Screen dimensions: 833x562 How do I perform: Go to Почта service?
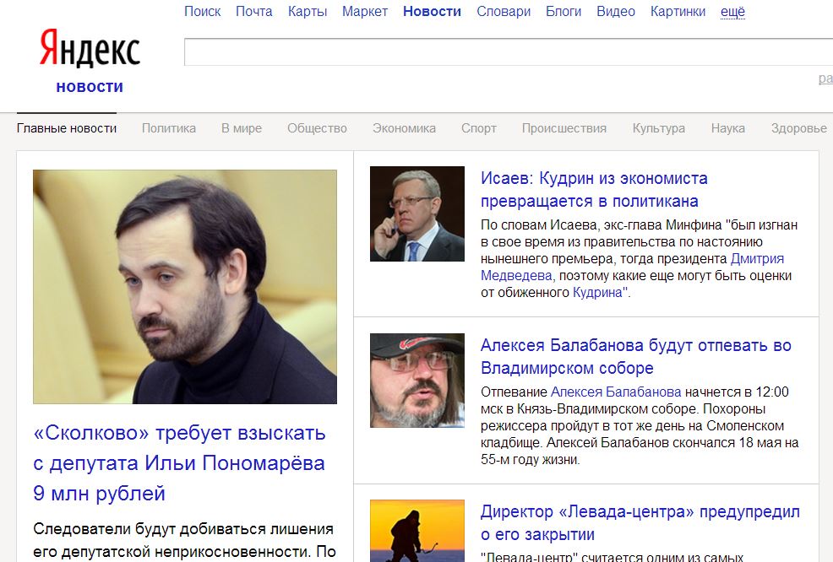[x=254, y=11]
